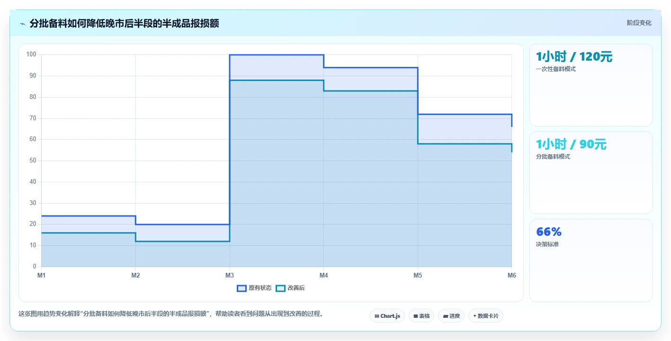The height and width of the screenshot is (341, 671).
Task: Open the 66% 决策标准 card
Action: click(590, 260)
